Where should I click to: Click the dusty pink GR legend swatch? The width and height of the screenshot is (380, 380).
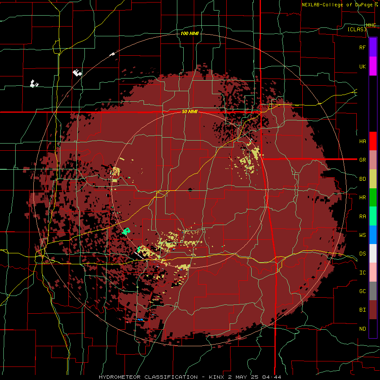pos(373,160)
